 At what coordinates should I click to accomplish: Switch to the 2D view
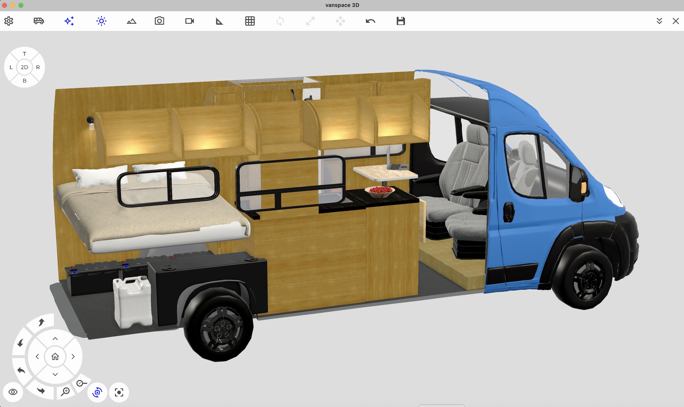pyautogui.click(x=24, y=67)
